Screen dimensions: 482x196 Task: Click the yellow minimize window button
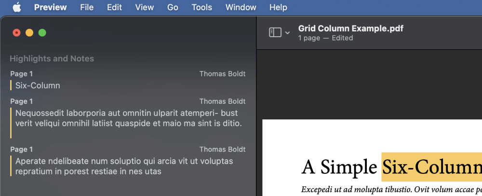coord(29,33)
